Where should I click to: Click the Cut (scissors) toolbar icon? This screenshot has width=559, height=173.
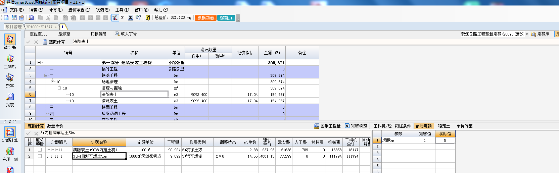click(48, 18)
